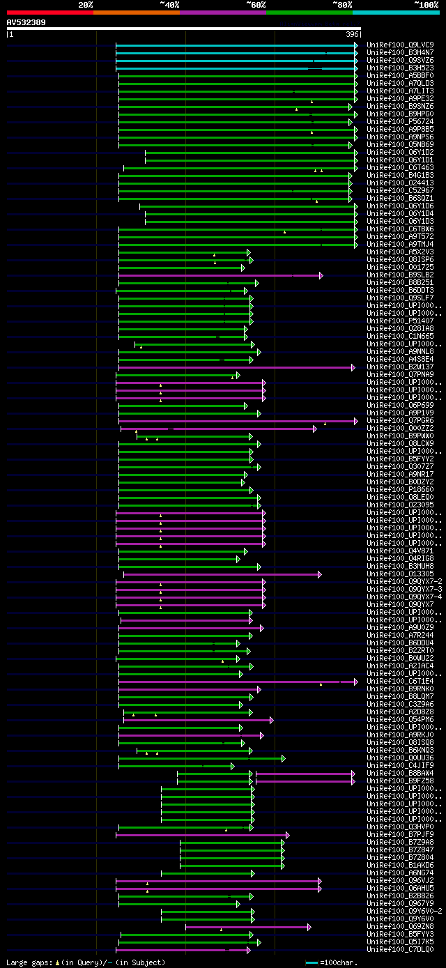Select the UniRef100_A7R244 label
Image resolution: width=446 pixels, height=968 pixels.
(x=400, y=635)
